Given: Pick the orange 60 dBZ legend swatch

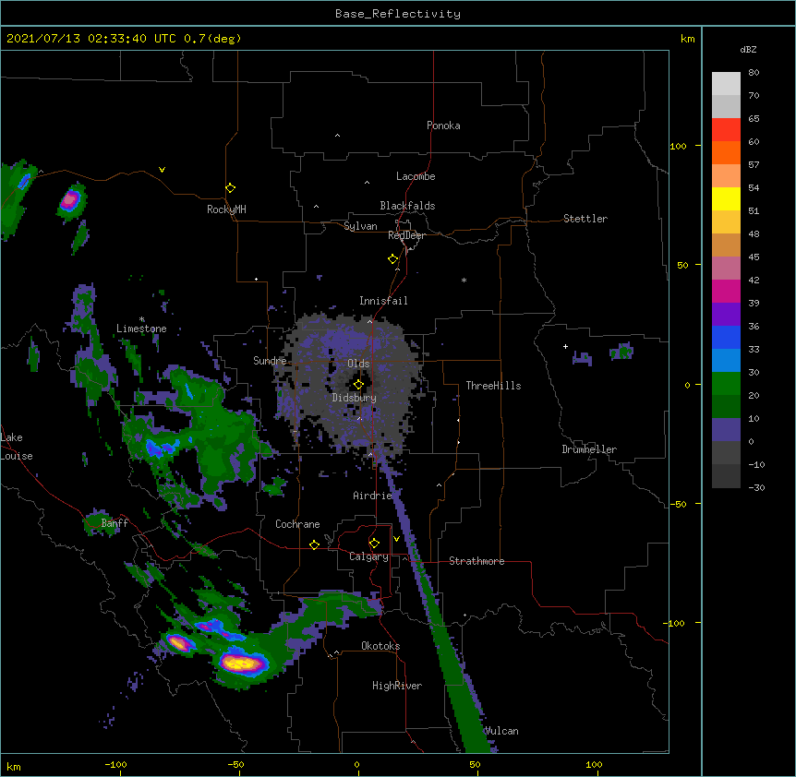Looking at the screenshot, I should tap(726, 152).
